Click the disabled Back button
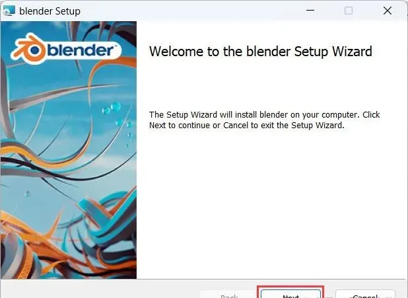Image resolution: width=408 pixels, height=298 pixels. click(229, 293)
